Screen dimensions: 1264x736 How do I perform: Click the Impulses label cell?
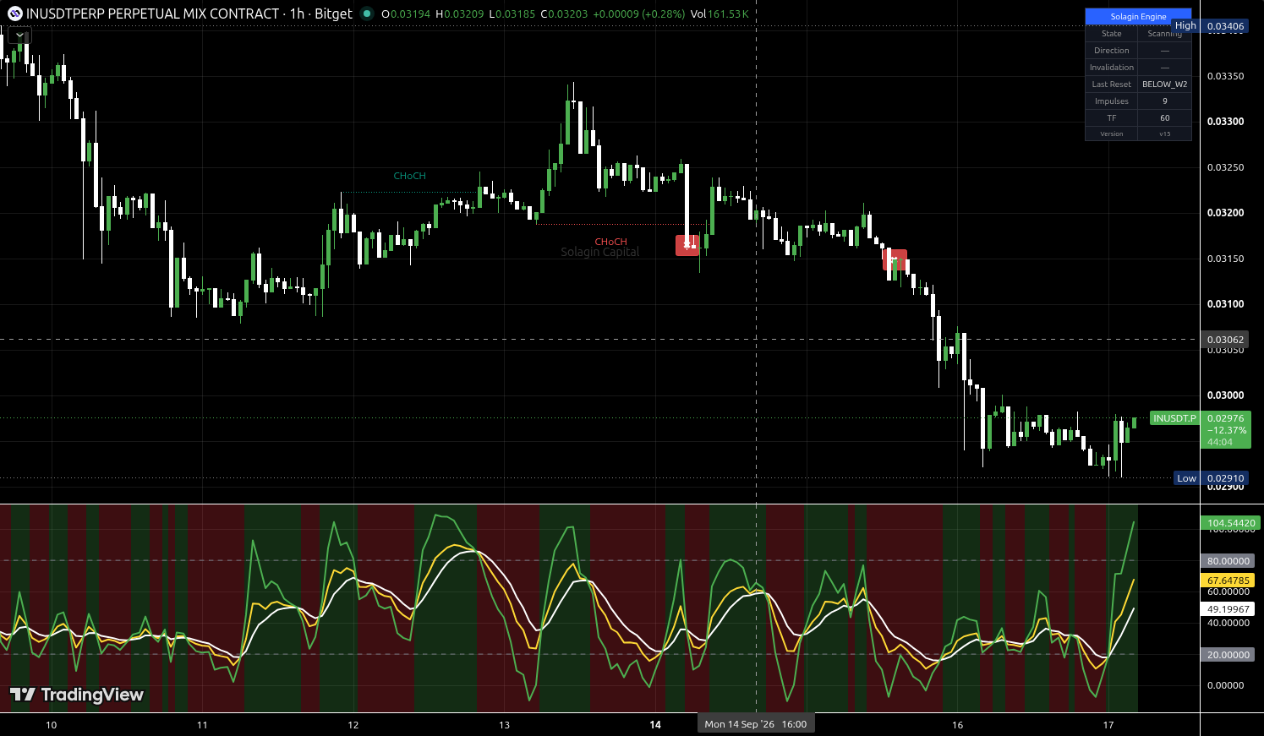[x=1112, y=101]
